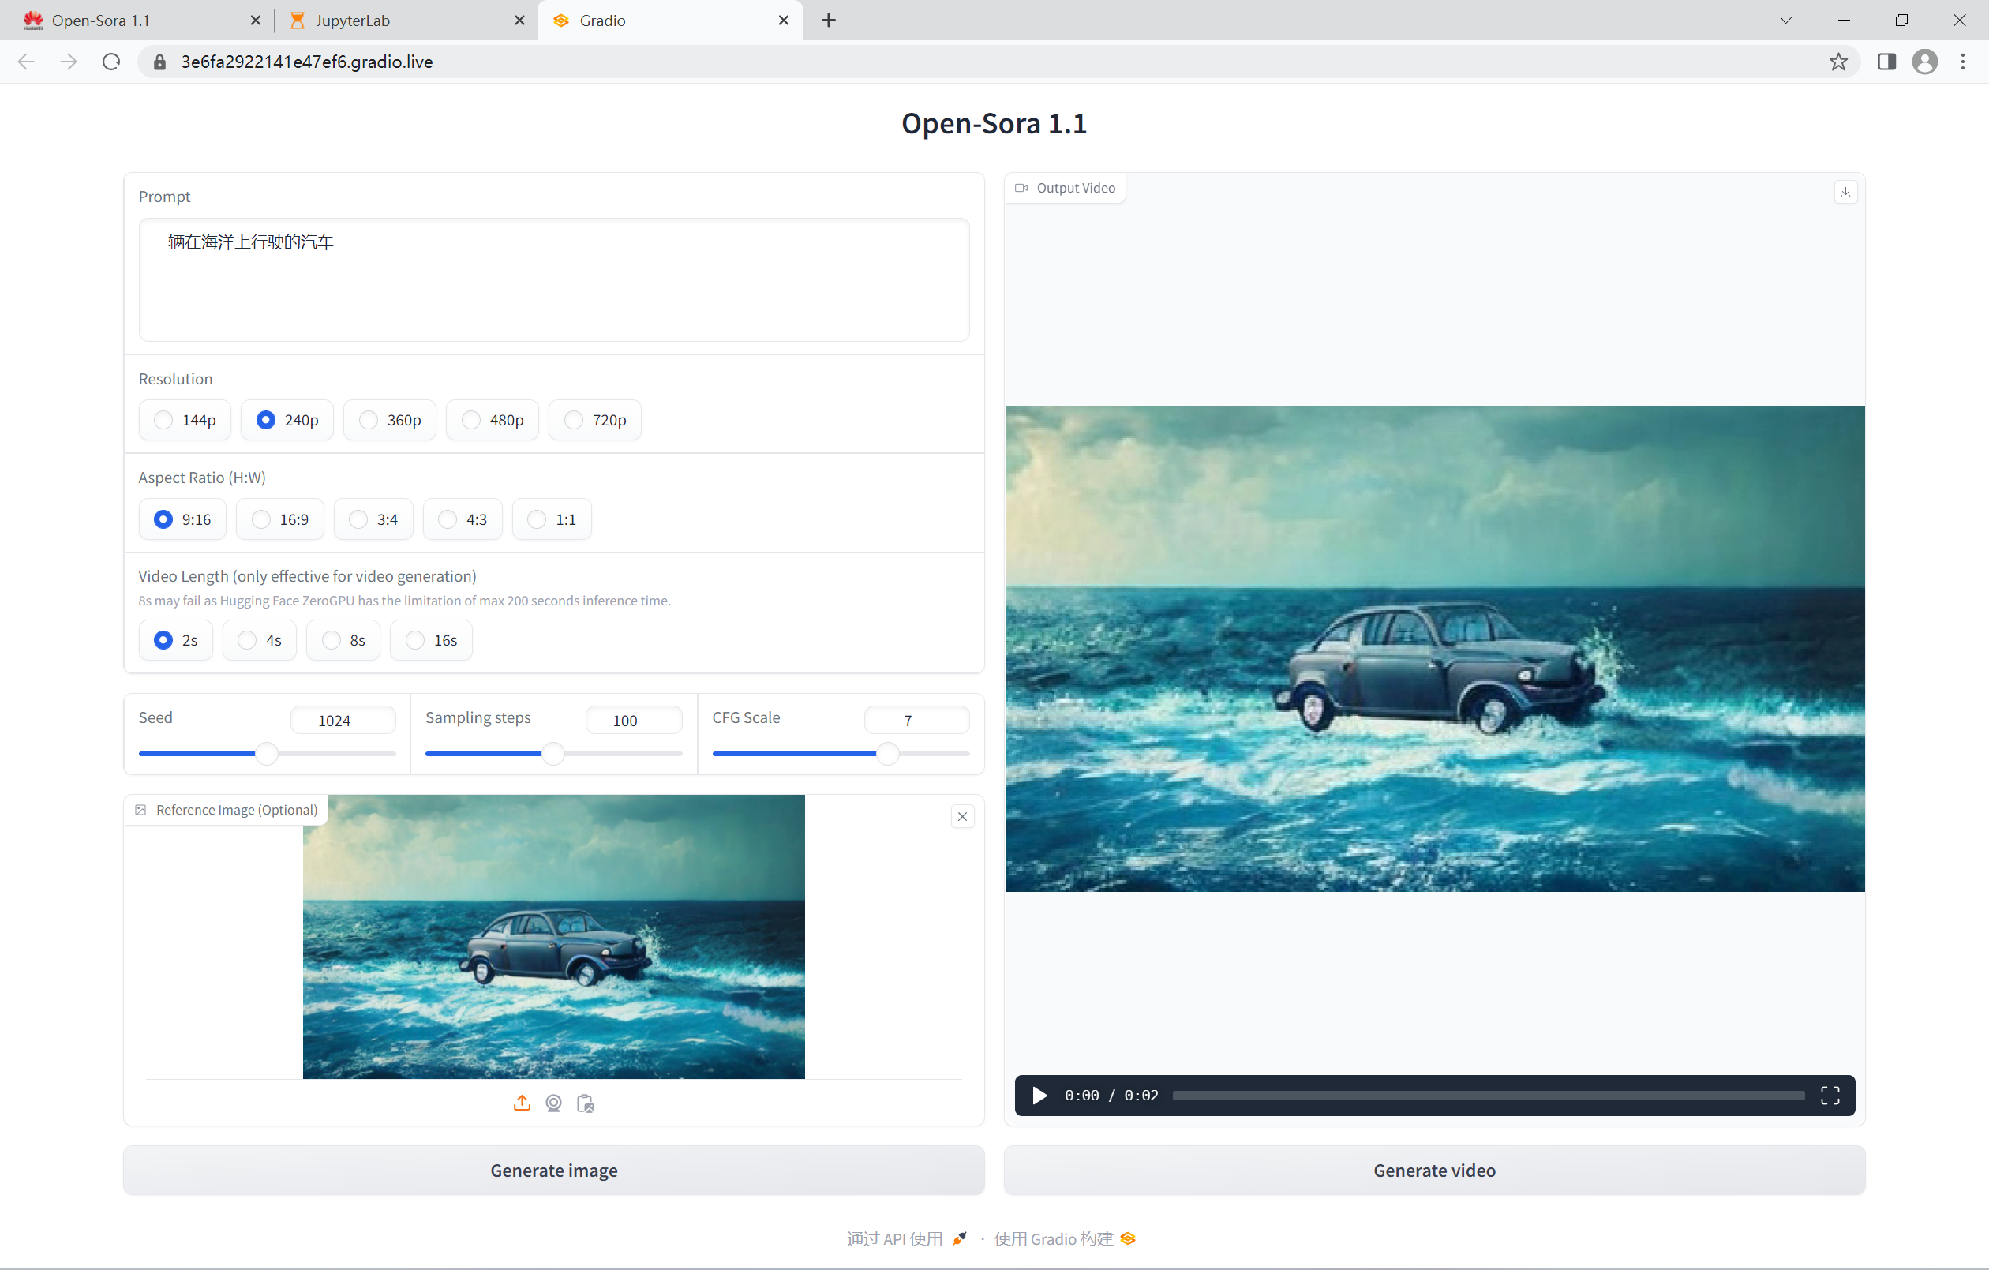
Task: Open the Chrome three-dot menu
Action: 1963,62
